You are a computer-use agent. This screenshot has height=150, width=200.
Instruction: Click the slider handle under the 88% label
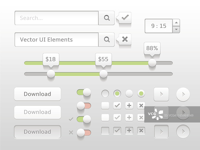click(x=152, y=63)
